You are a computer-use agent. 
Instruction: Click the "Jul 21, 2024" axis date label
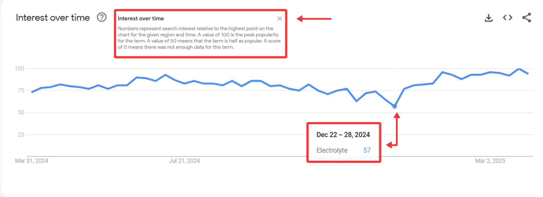(184, 161)
